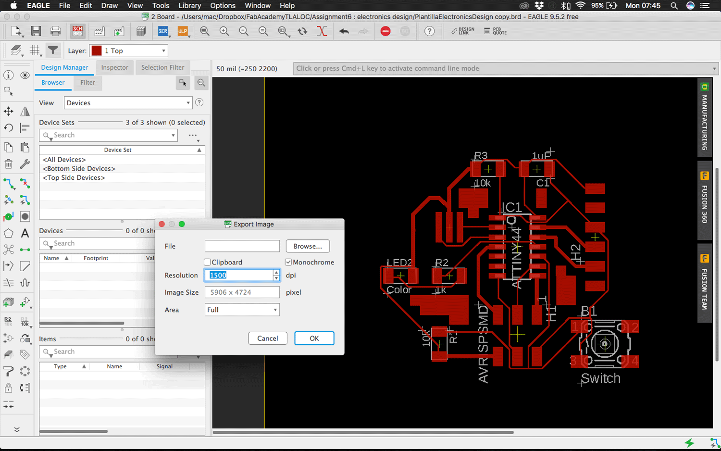Viewport: 721px width, 451px height.
Task: Click the Browse... button
Action: (x=308, y=246)
